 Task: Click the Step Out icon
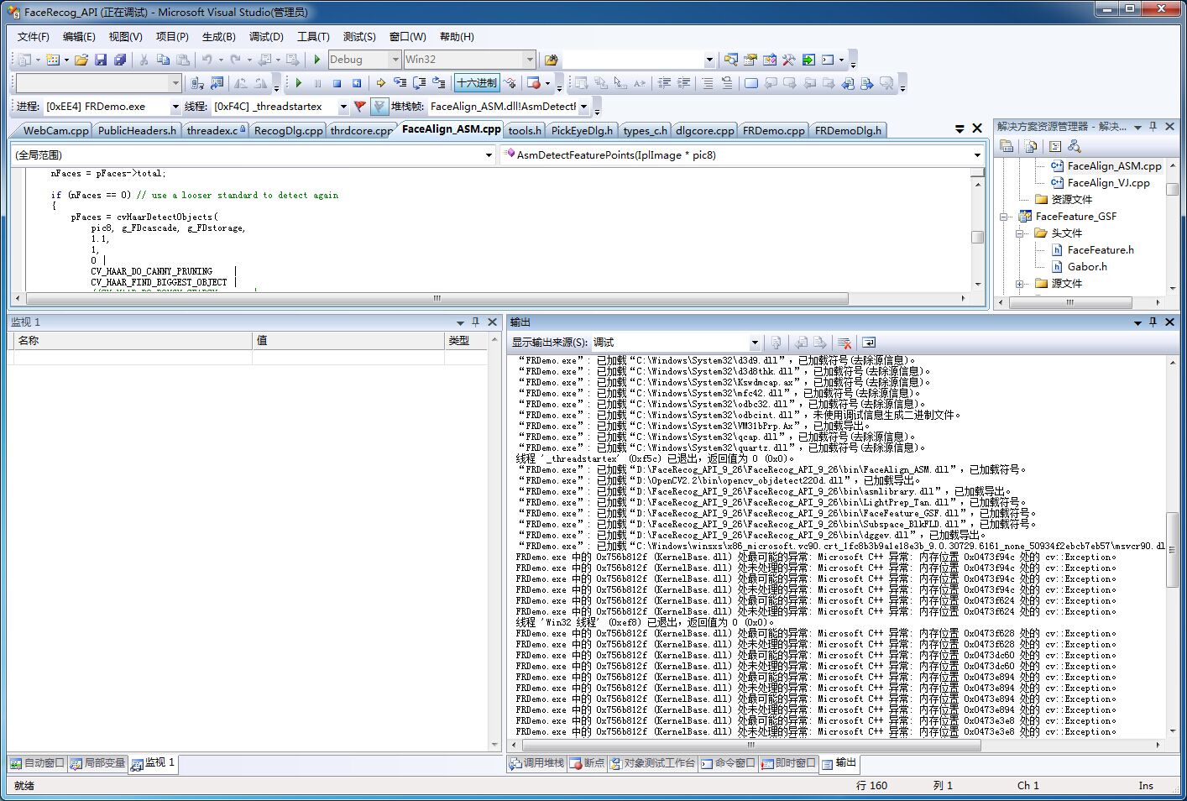coord(438,83)
